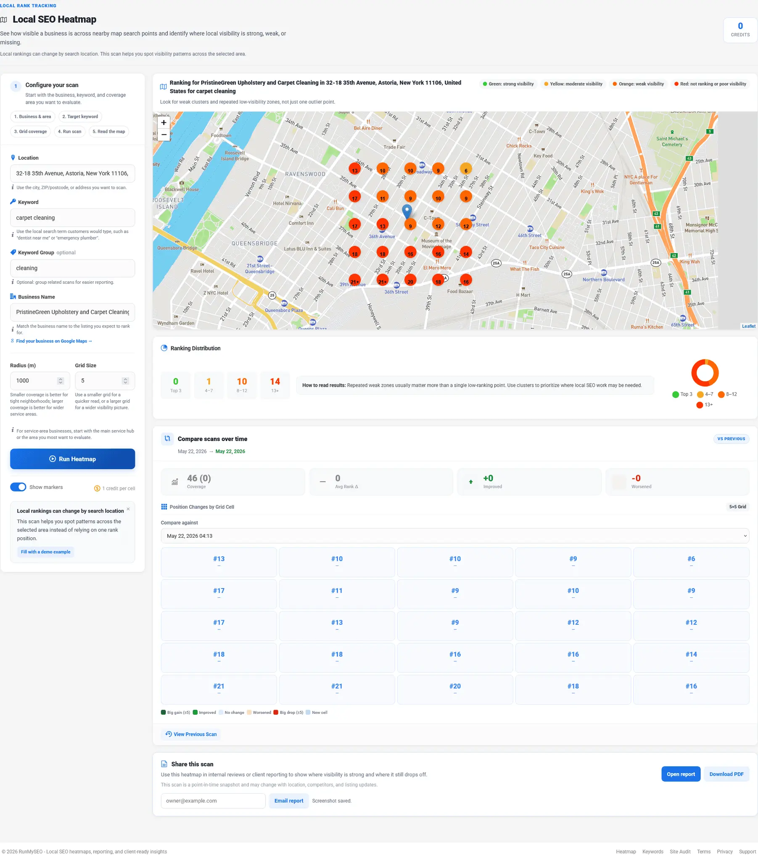Click the owner email input field

pyautogui.click(x=213, y=801)
